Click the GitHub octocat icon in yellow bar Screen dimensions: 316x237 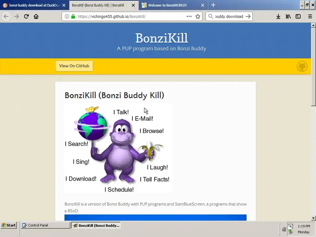point(302,66)
